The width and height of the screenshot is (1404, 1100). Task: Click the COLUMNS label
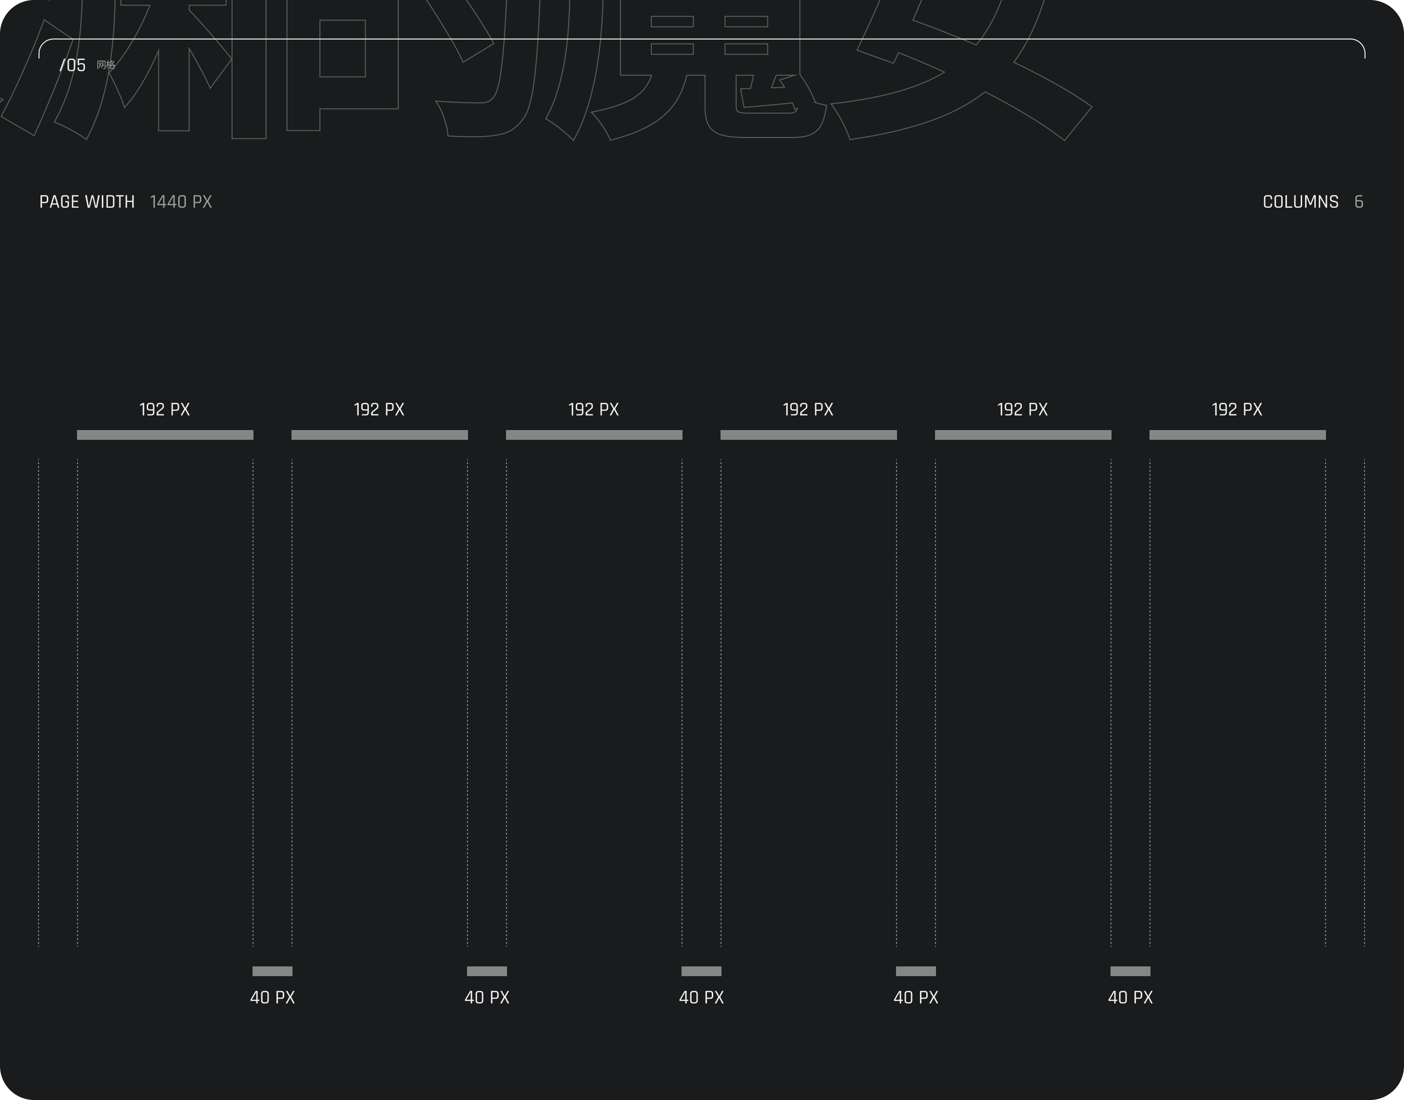click(x=1300, y=202)
